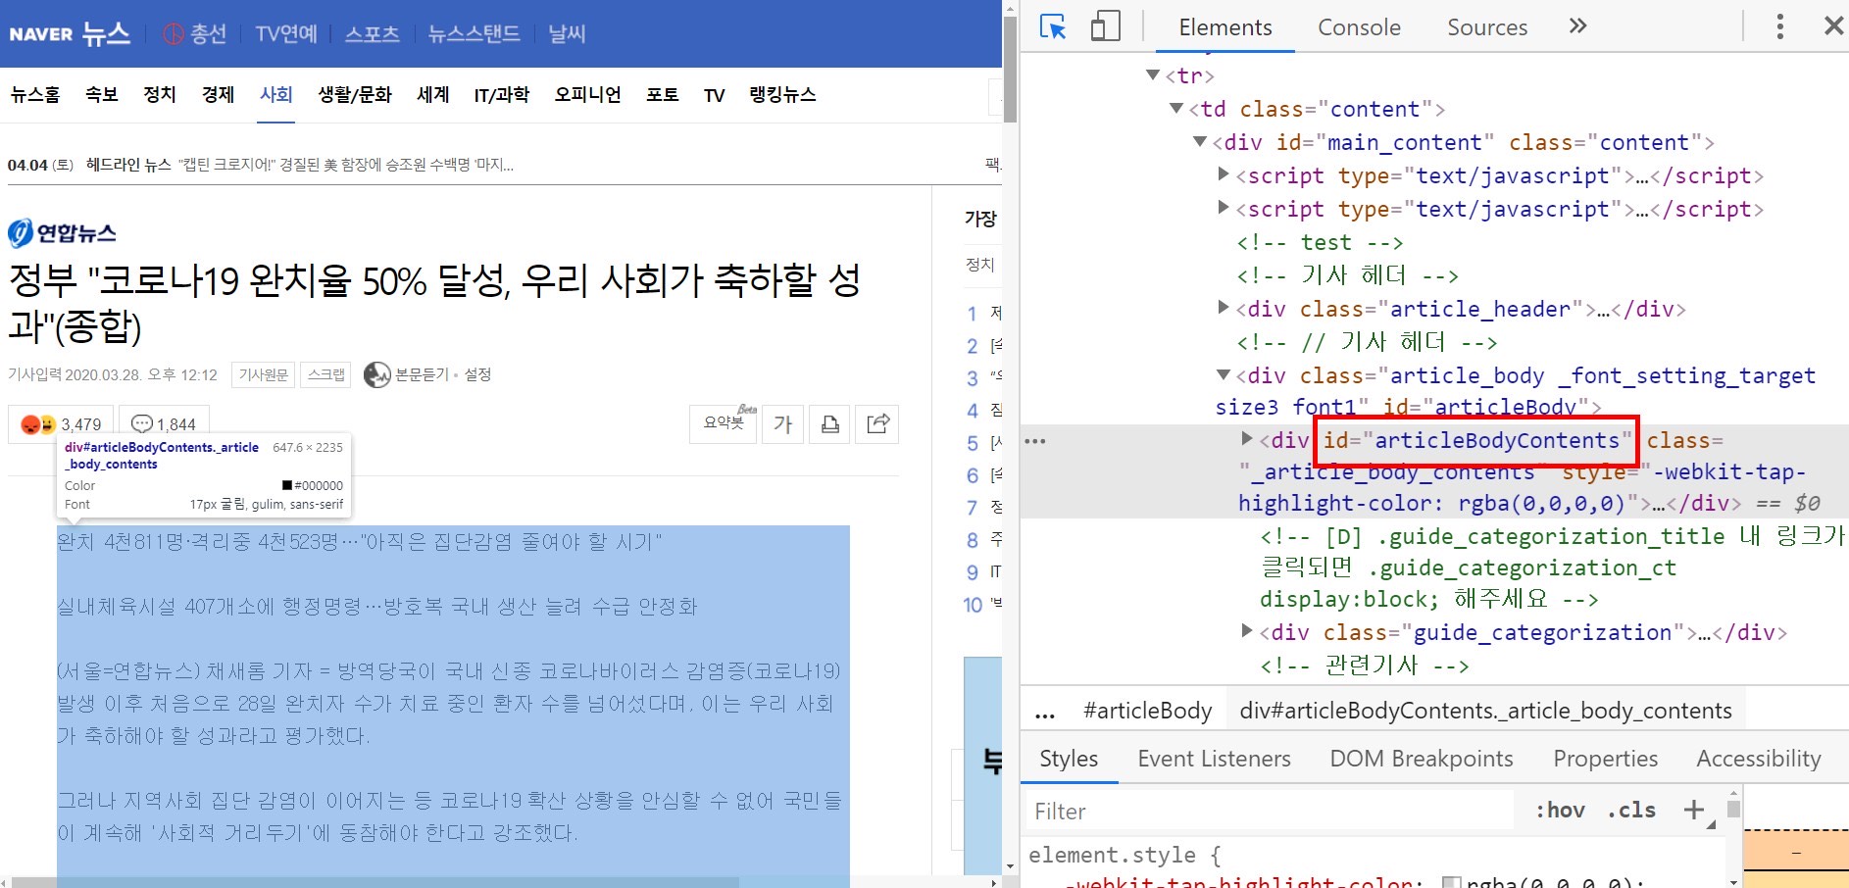Select the IT/과학 menu item
Image resolution: width=1849 pixels, height=888 pixels.
coord(502,95)
